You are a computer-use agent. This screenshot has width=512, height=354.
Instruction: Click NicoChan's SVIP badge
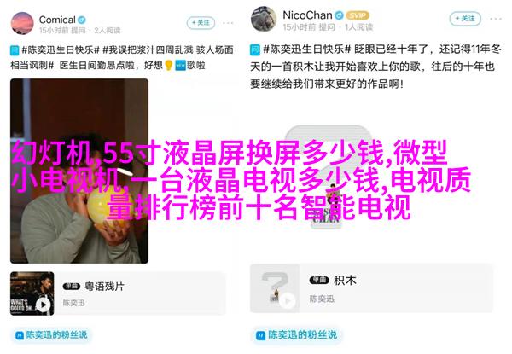(358, 15)
